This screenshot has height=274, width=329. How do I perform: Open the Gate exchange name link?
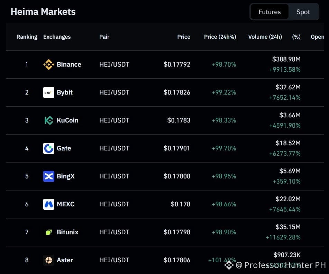pyautogui.click(x=64, y=148)
